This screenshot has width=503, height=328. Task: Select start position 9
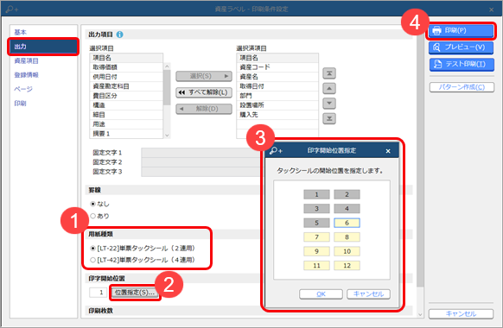316,251
